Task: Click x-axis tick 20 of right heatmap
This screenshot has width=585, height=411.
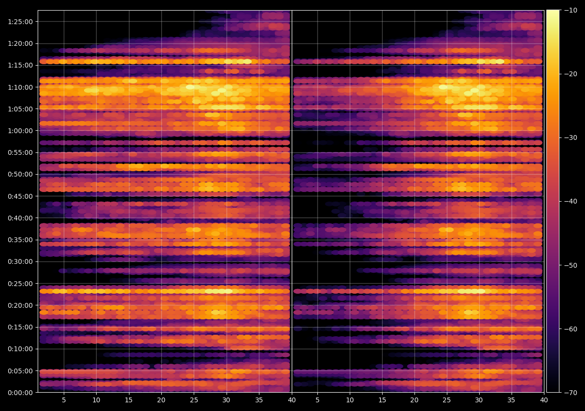Action: pyautogui.click(x=414, y=400)
